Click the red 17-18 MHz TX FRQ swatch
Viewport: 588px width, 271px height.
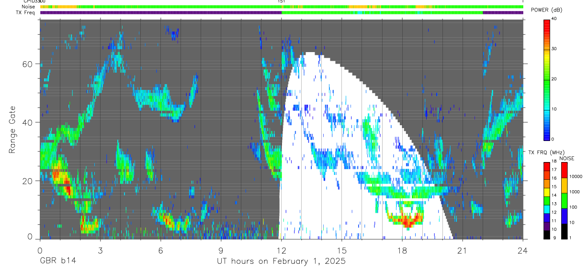(547, 166)
